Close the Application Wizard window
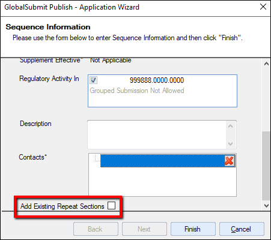271x240 pixels. 263,7
